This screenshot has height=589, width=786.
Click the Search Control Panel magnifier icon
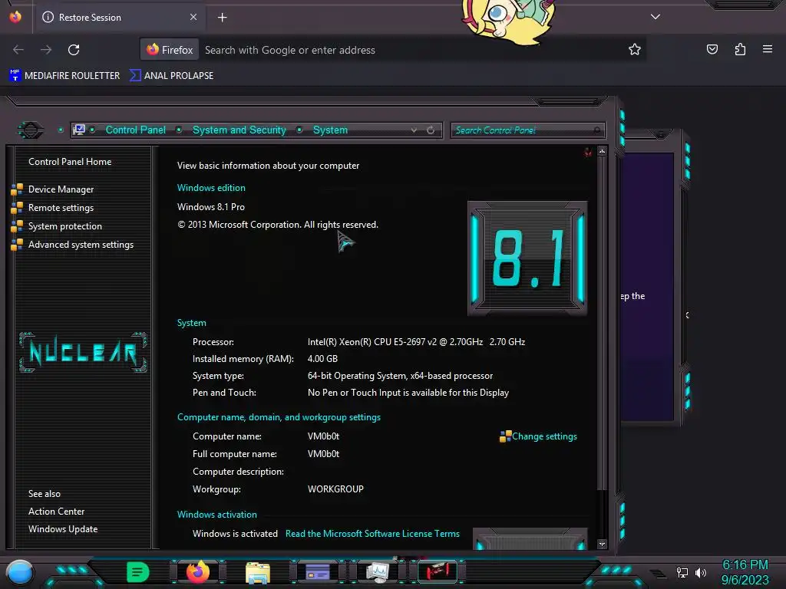point(597,130)
